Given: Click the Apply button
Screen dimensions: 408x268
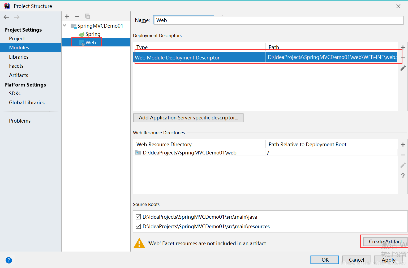Looking at the screenshot, I should tap(388, 260).
